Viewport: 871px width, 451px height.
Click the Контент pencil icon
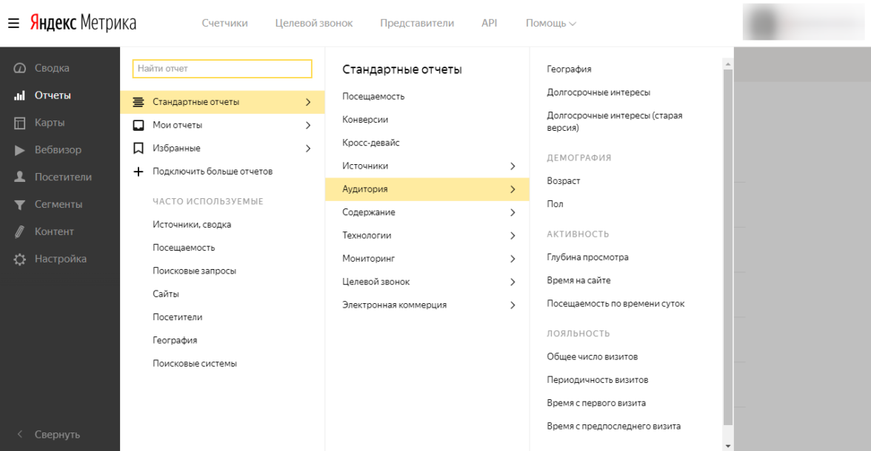pos(20,232)
